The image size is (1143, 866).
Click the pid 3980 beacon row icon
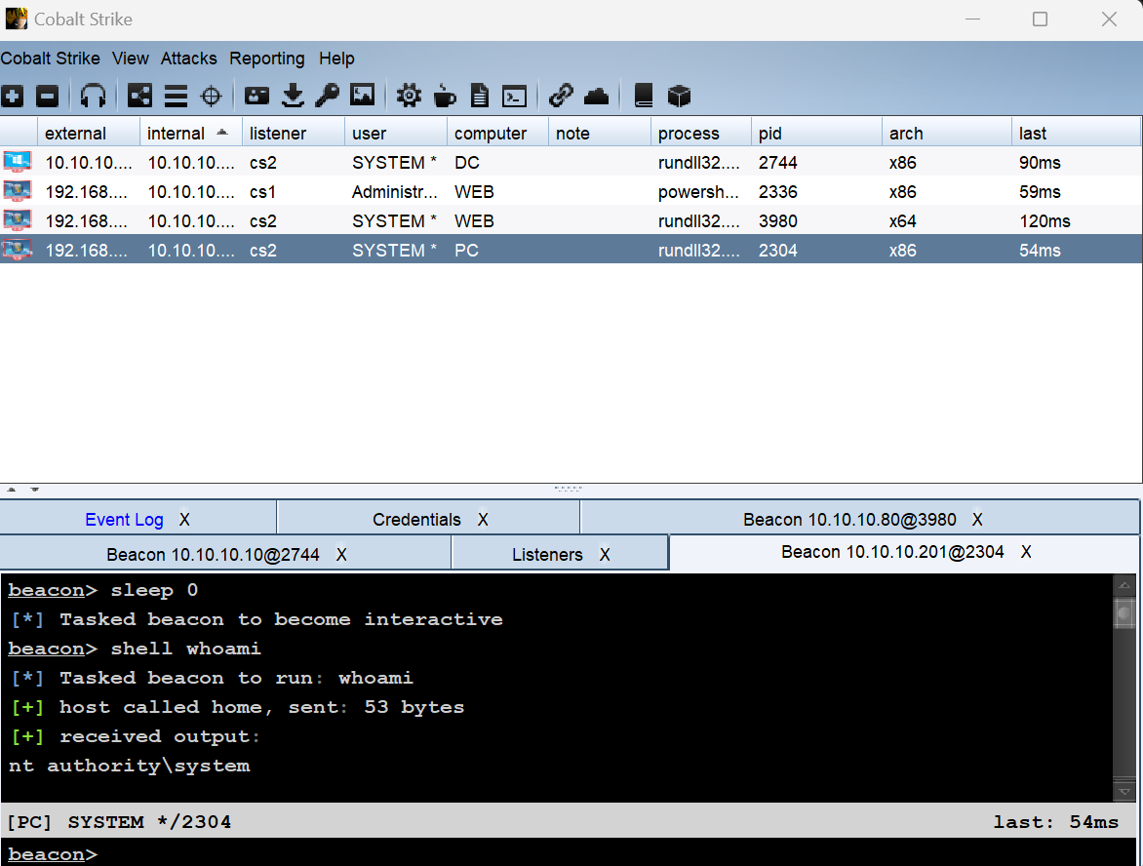click(18, 220)
